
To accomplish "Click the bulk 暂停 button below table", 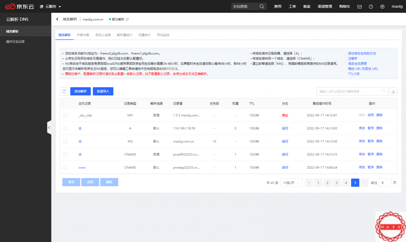I will pos(71,182).
